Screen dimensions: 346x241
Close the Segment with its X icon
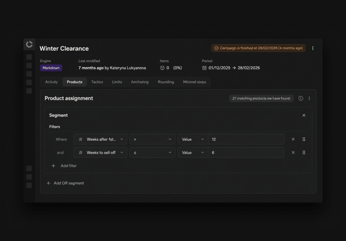[x=304, y=115]
